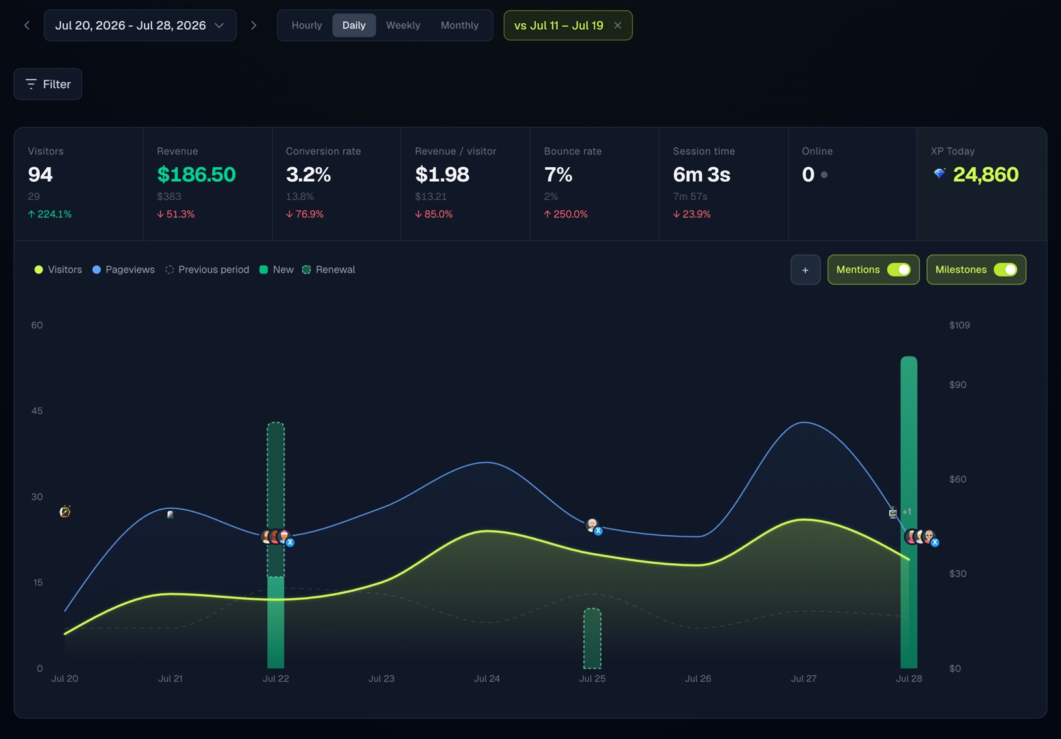Toggle the Mentions switch off
Viewport: 1061px width, 739px height.
[899, 269]
